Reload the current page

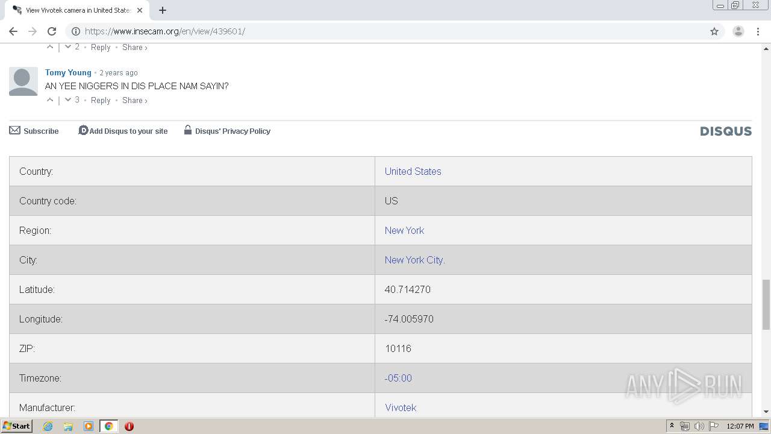click(52, 31)
